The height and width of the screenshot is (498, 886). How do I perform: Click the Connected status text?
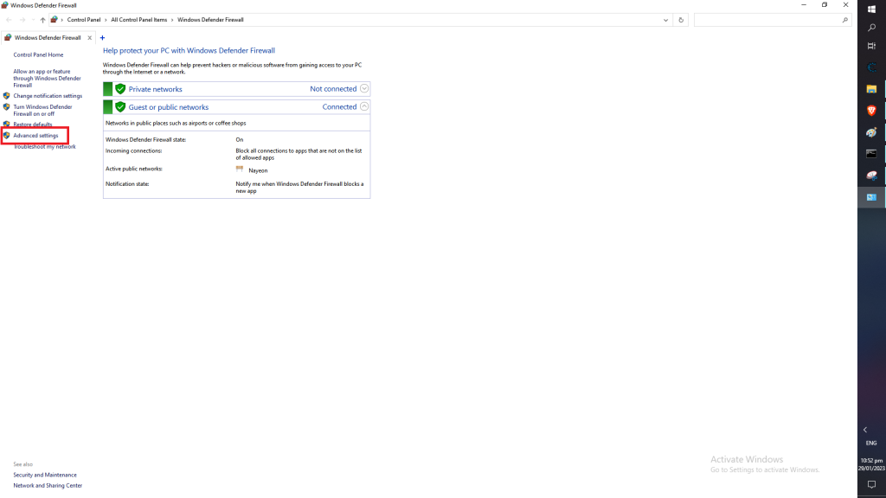pos(339,106)
